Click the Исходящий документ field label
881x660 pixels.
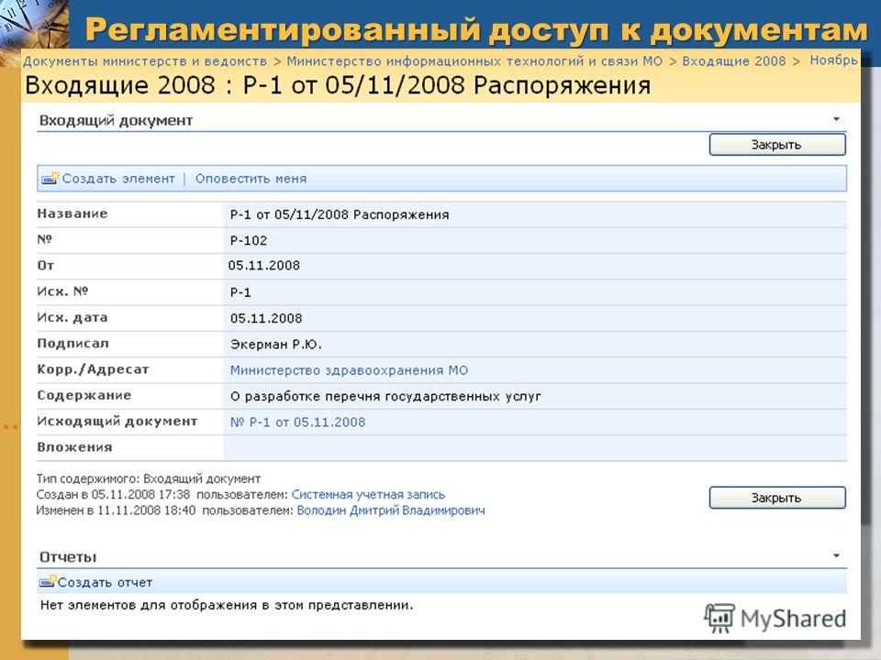coord(117,422)
